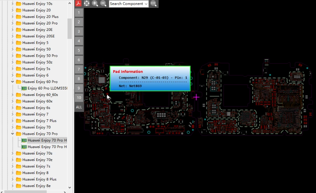Click the vertical scrollbar thumb in tree panel

[x=70, y=28]
